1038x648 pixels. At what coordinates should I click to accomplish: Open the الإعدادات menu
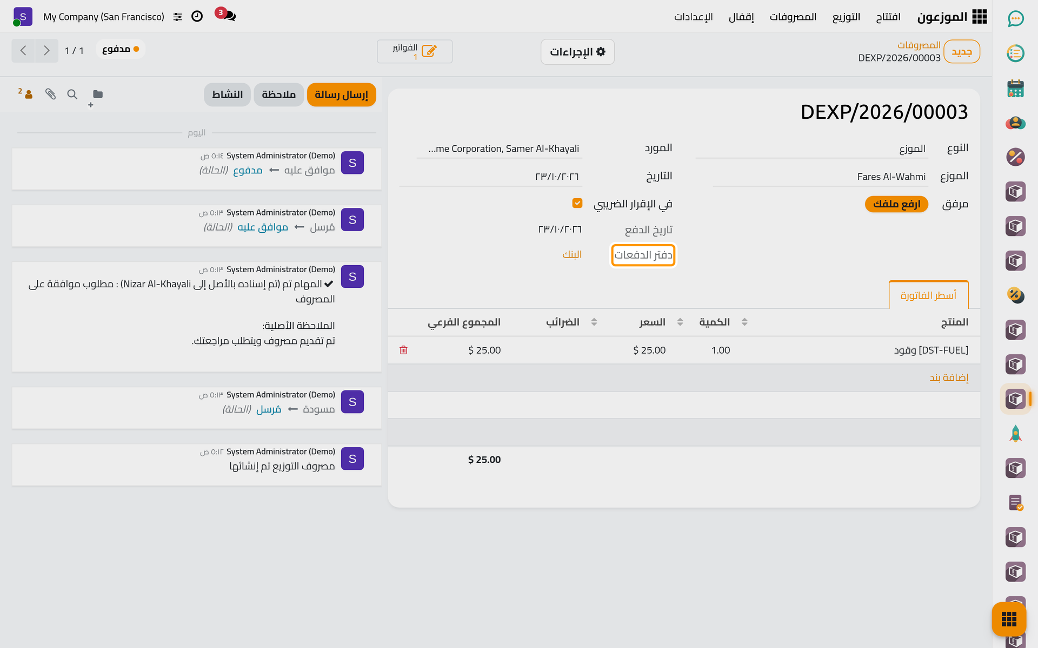pos(693,17)
